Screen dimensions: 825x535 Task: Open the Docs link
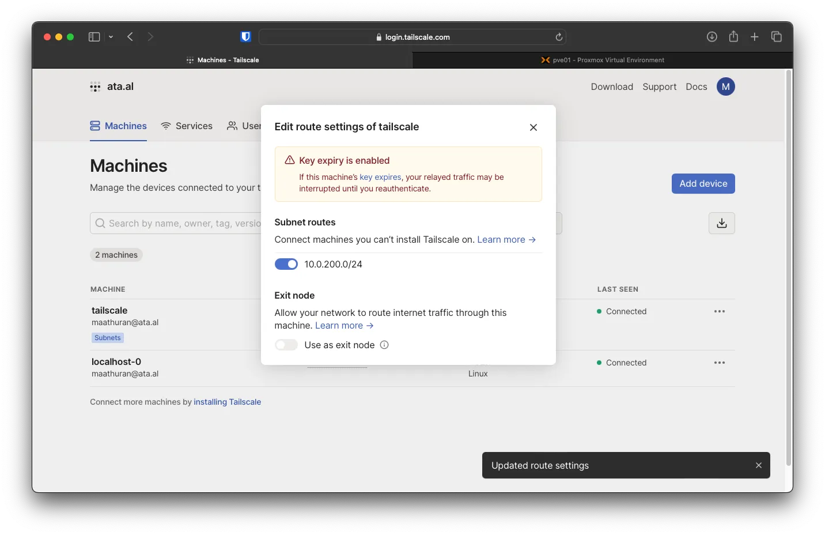pos(696,86)
